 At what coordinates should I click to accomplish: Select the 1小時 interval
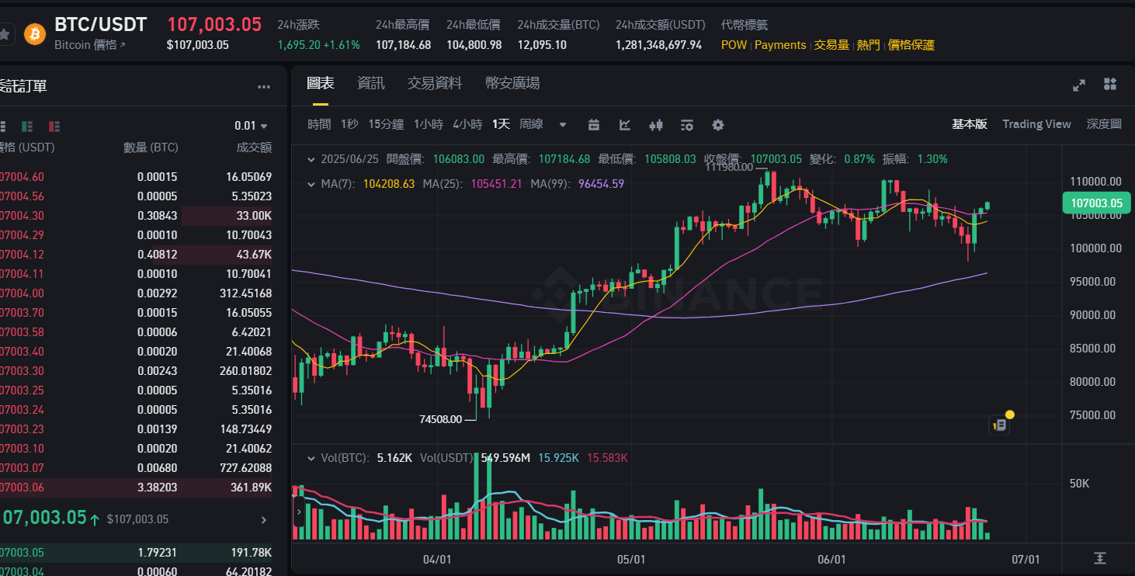click(x=429, y=124)
